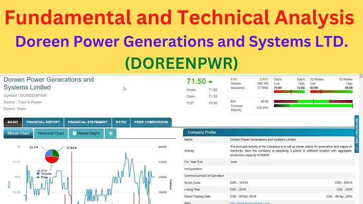Toggle the Volume legend entry

click(44, 174)
